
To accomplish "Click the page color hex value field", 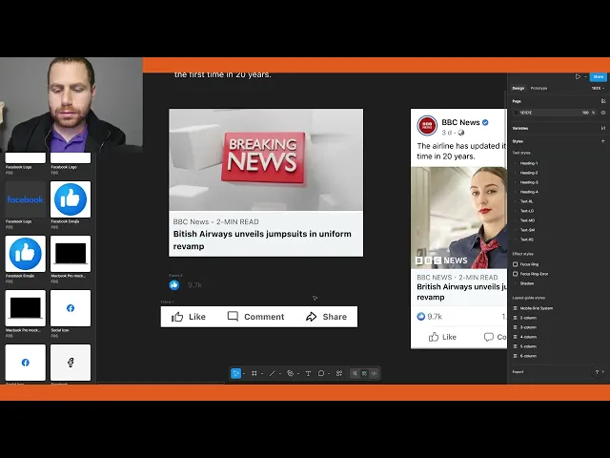I will pyautogui.click(x=526, y=113).
